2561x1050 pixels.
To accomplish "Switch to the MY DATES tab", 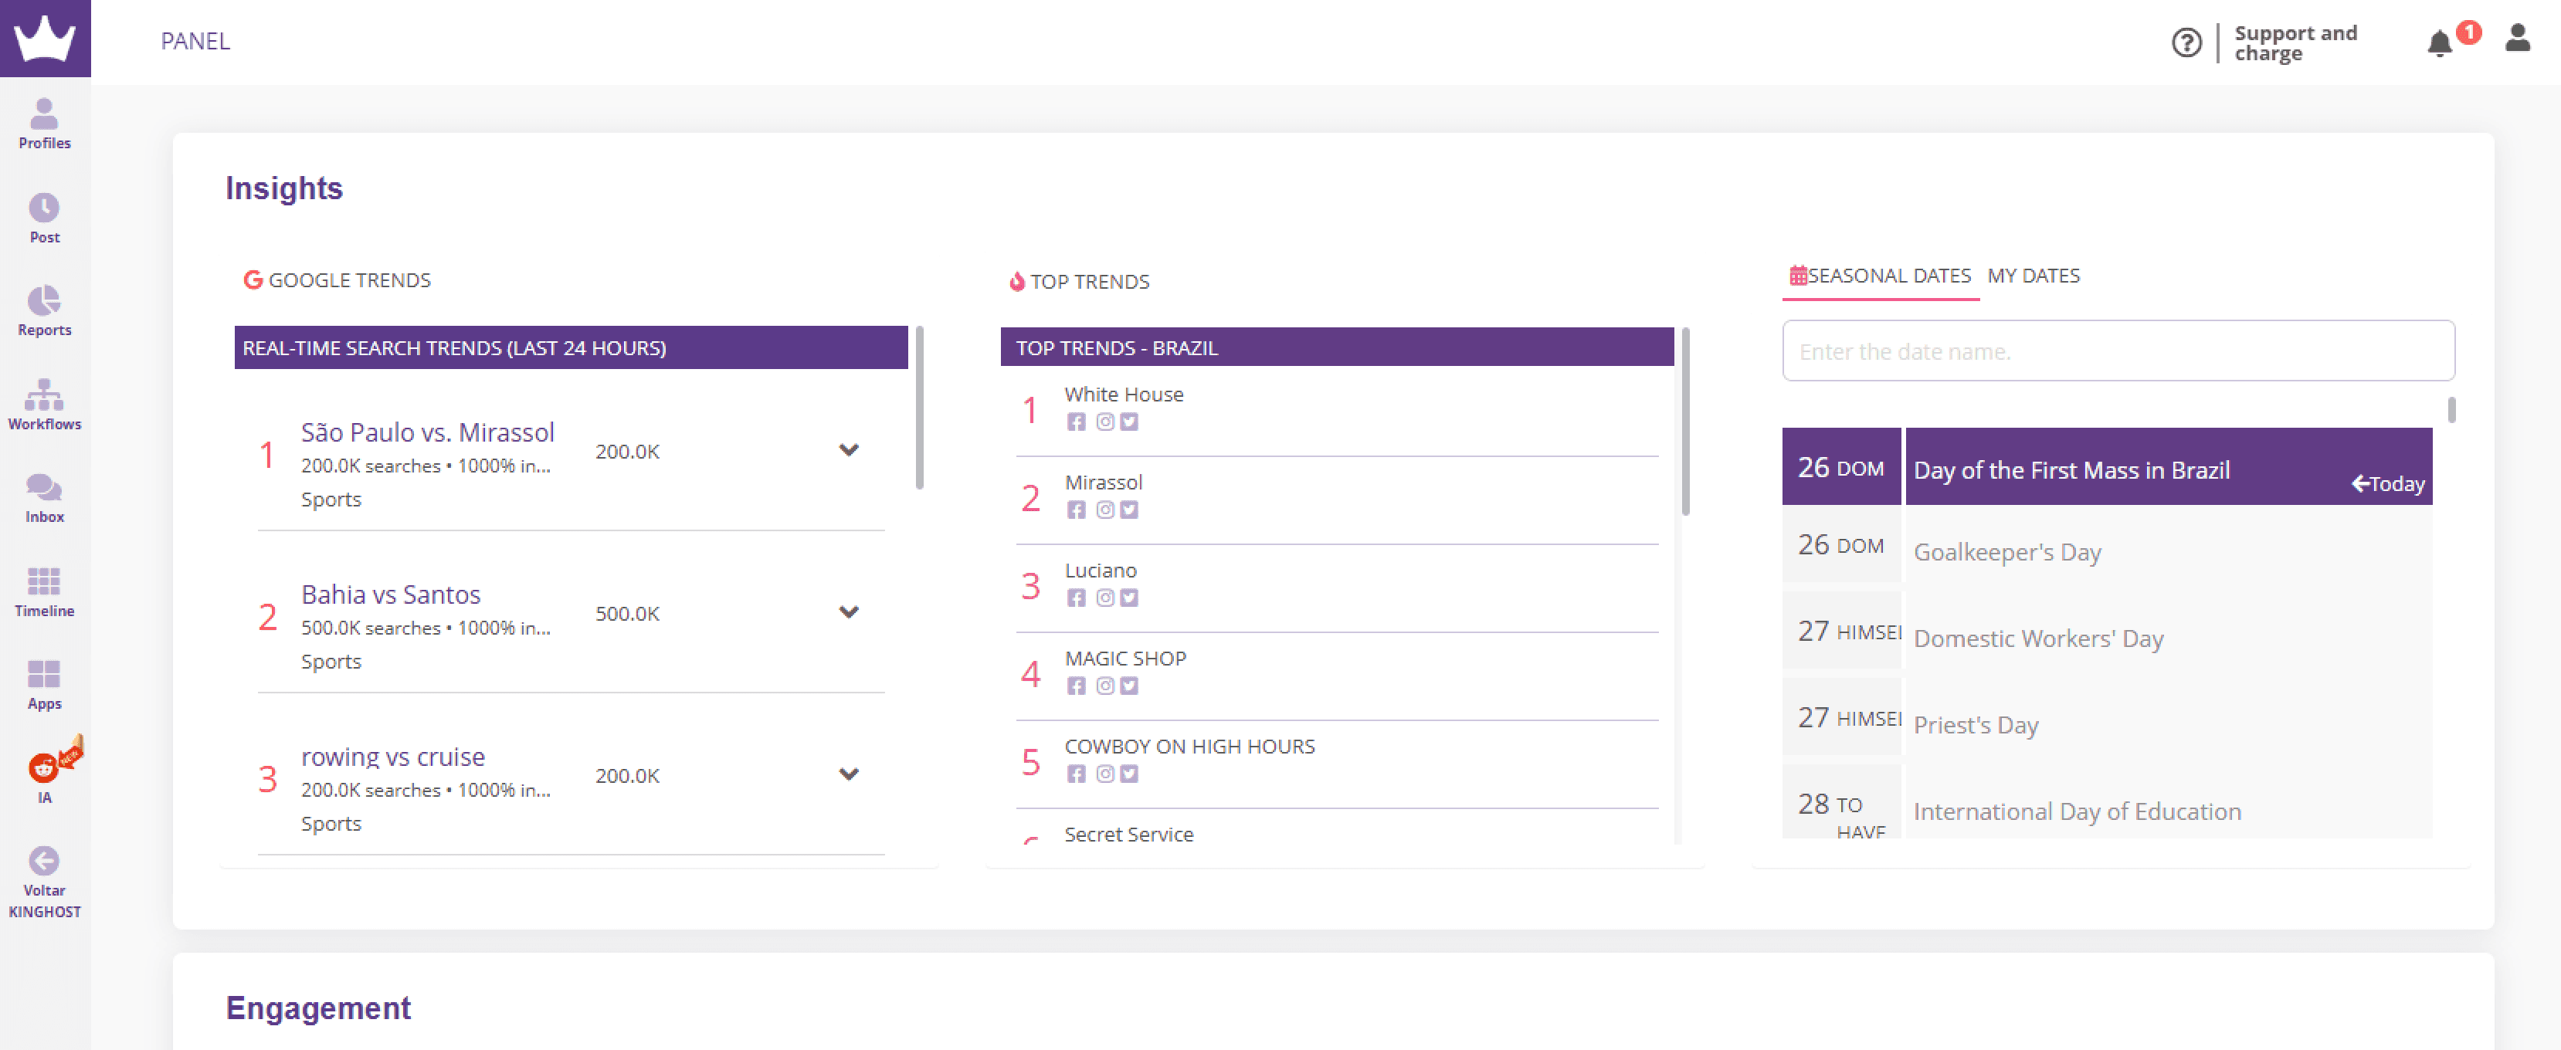I will click(x=2033, y=275).
